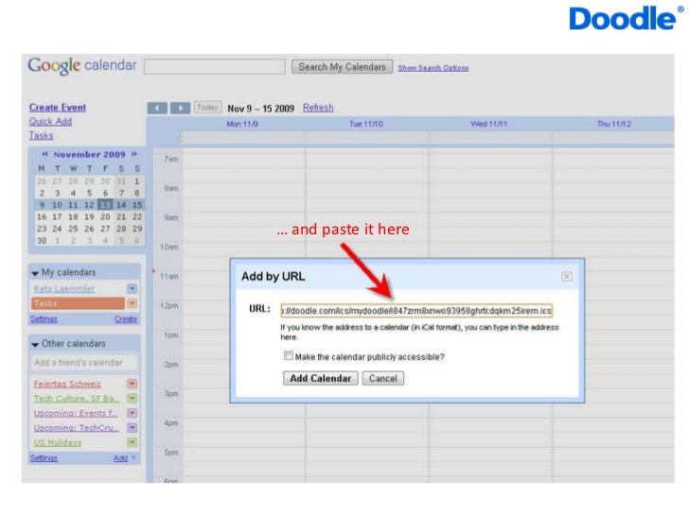Select Thu 11/12 column header

pyautogui.click(x=614, y=124)
